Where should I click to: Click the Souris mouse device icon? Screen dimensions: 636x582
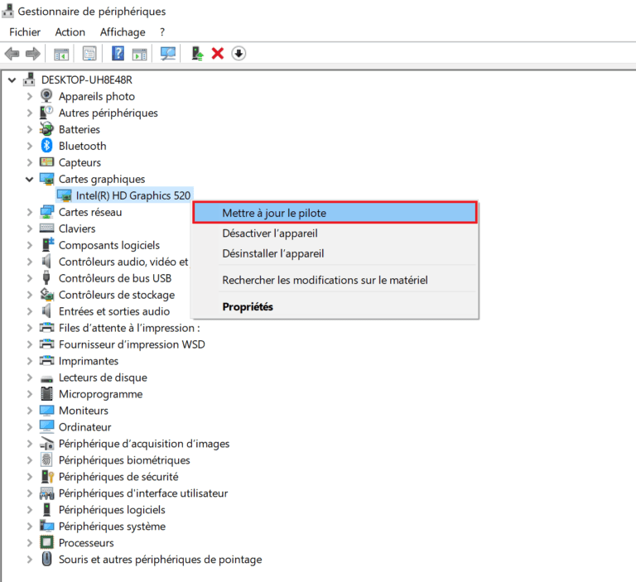click(46, 559)
